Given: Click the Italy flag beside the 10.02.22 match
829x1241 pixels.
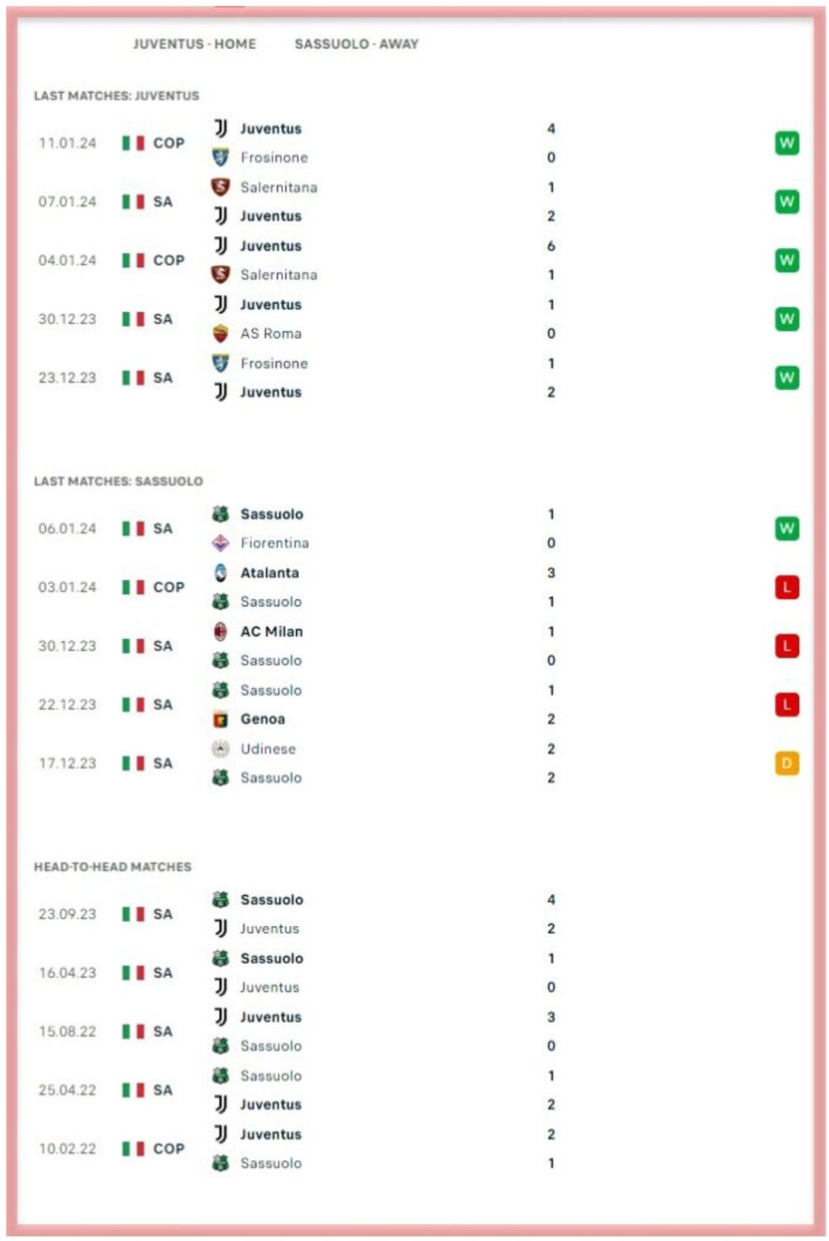Looking at the screenshot, I should [x=133, y=1149].
